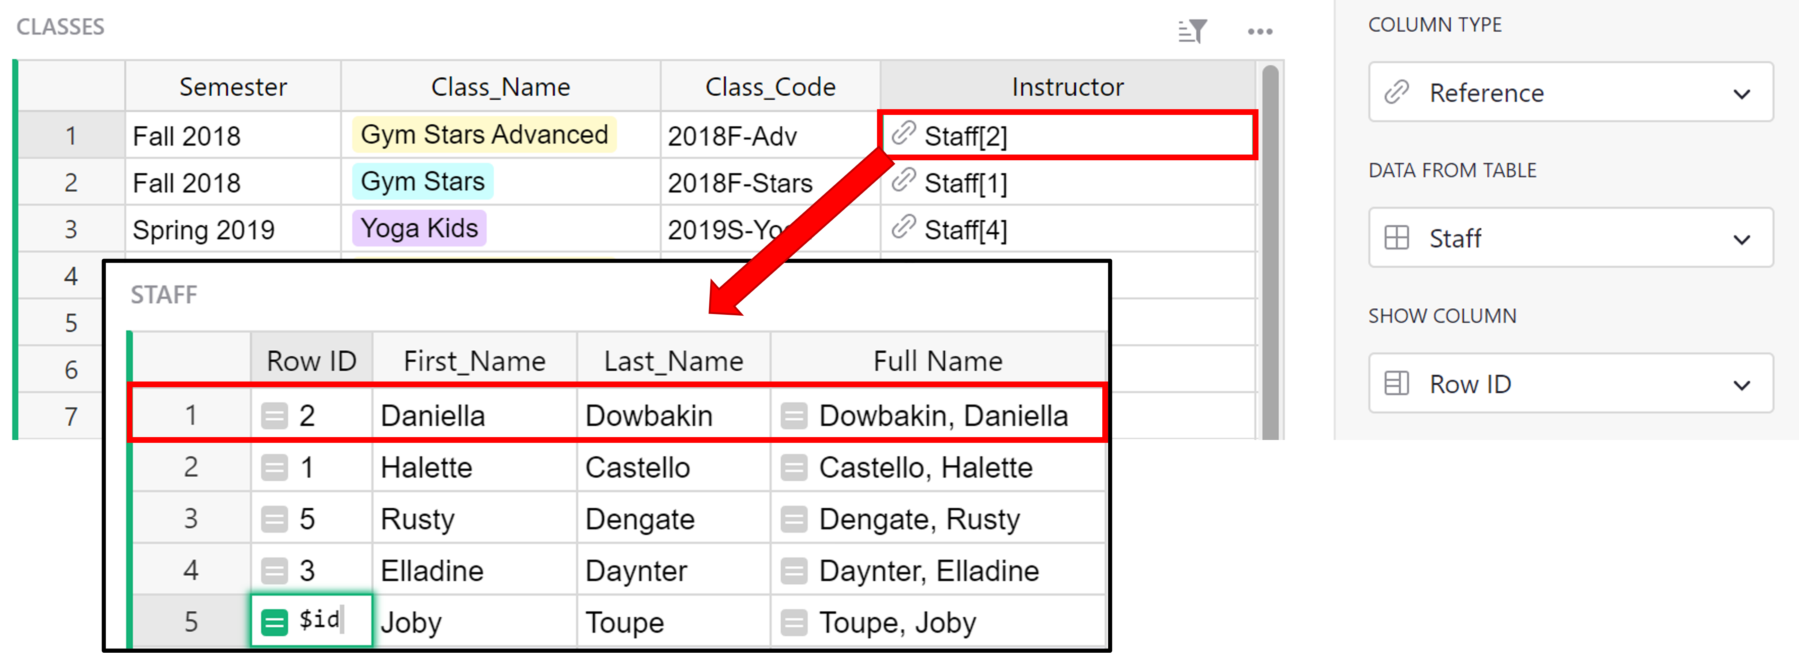Click the note icon beside Dowbakin, Daniella
This screenshot has height=653, width=1799.
tap(795, 415)
